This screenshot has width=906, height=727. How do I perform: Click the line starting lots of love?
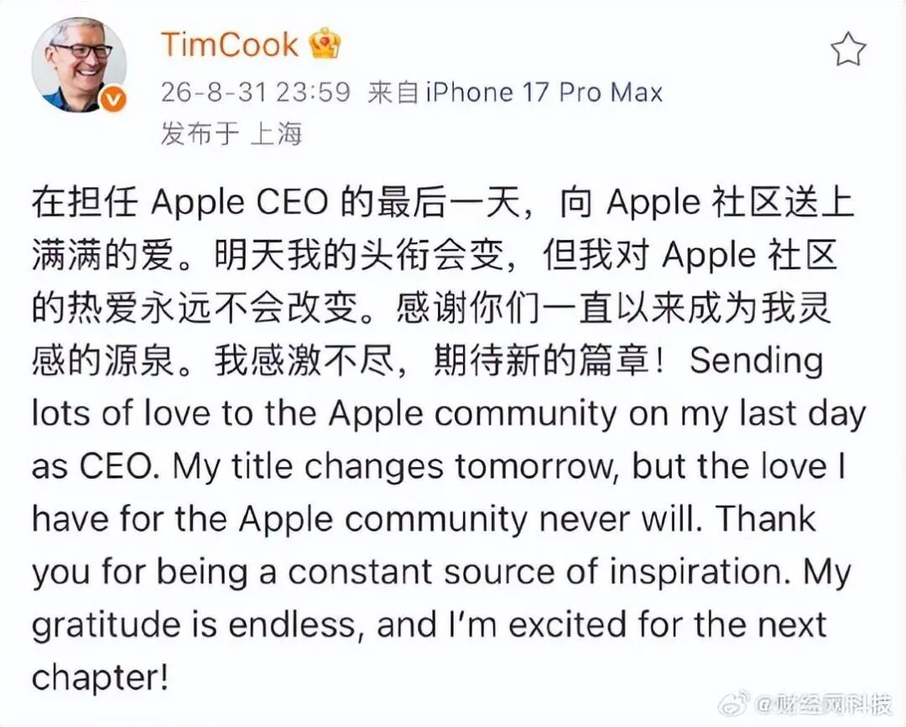(x=449, y=413)
